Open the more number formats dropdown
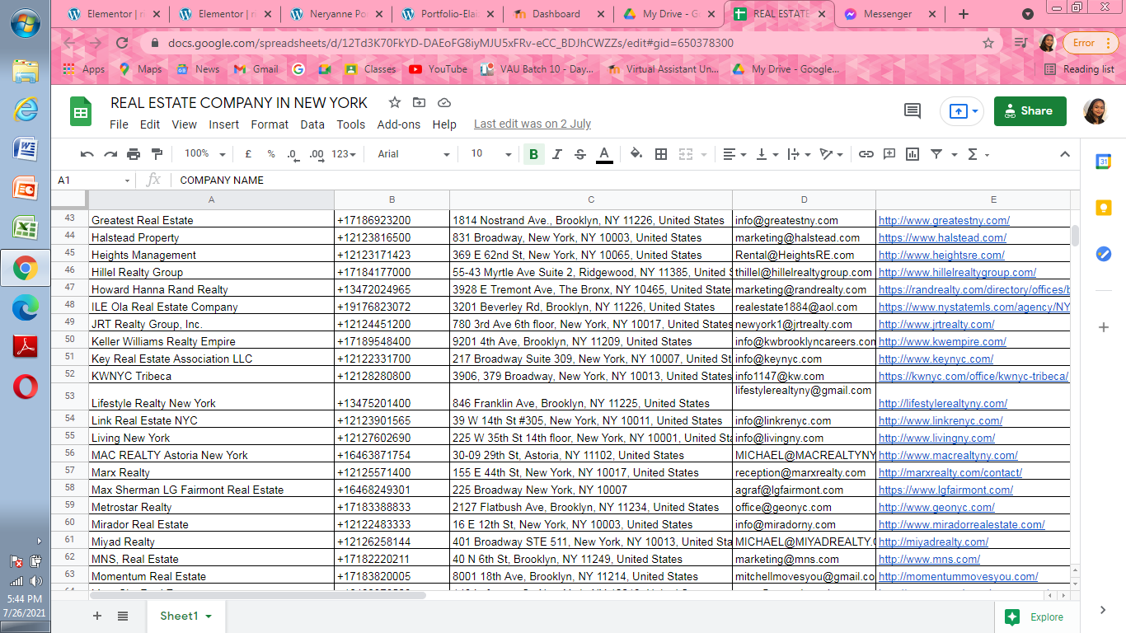This screenshot has width=1126, height=633. 343,154
